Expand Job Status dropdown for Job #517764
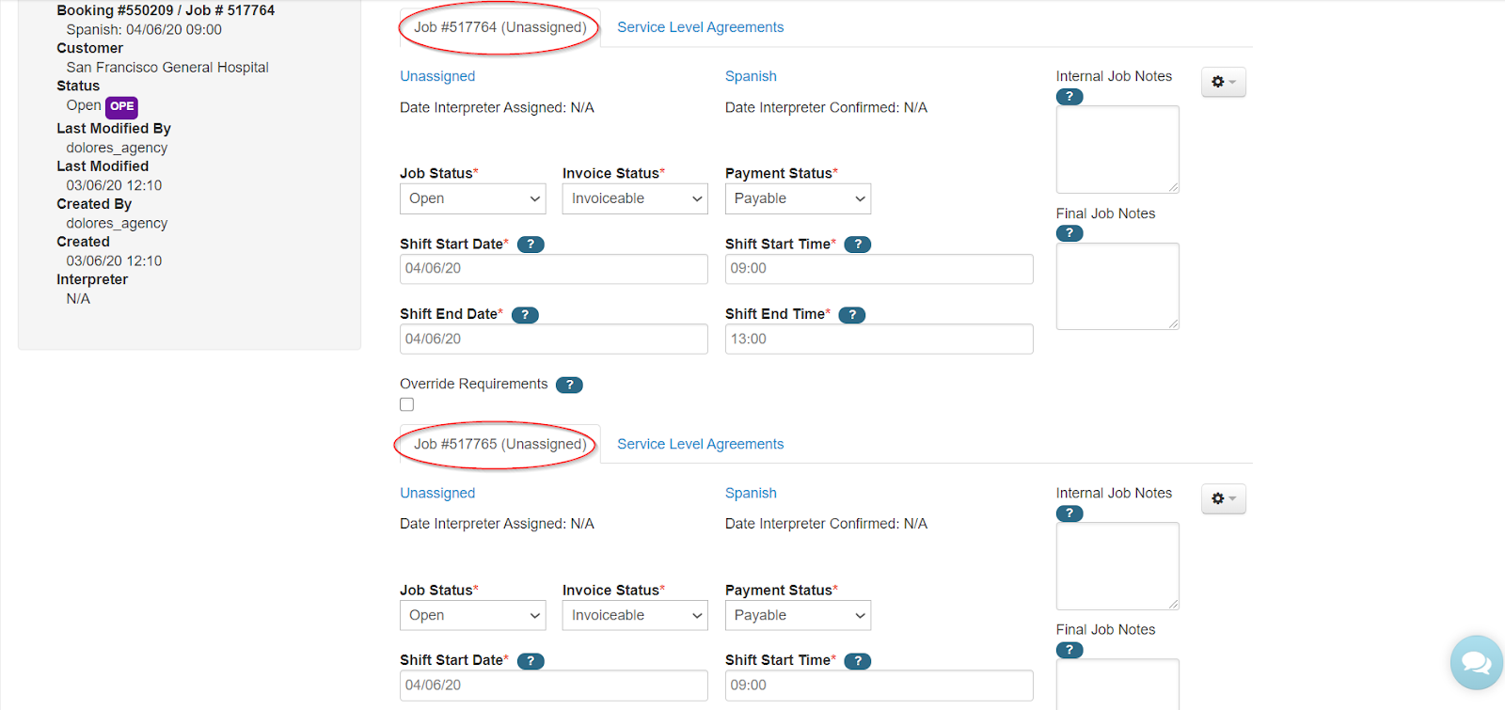The height and width of the screenshot is (710, 1505). click(x=472, y=199)
